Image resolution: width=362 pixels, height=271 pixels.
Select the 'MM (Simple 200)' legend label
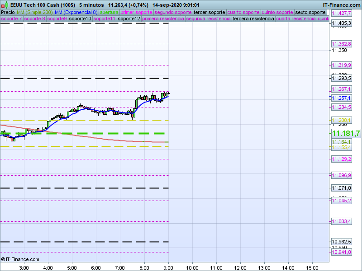coord(35,12)
